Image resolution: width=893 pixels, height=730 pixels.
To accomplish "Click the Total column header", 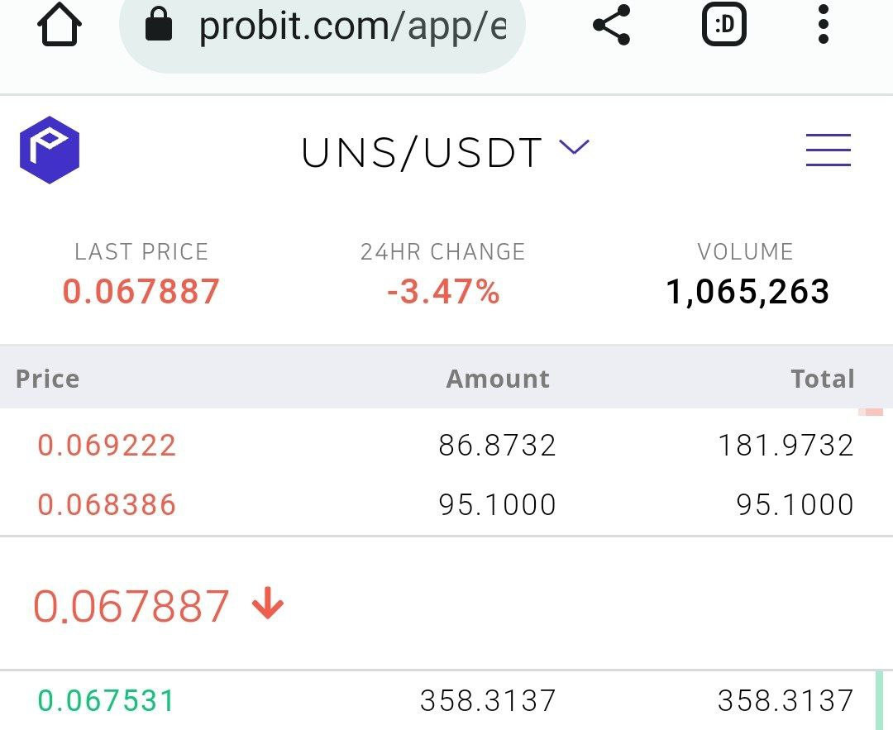I will pyautogui.click(x=823, y=379).
